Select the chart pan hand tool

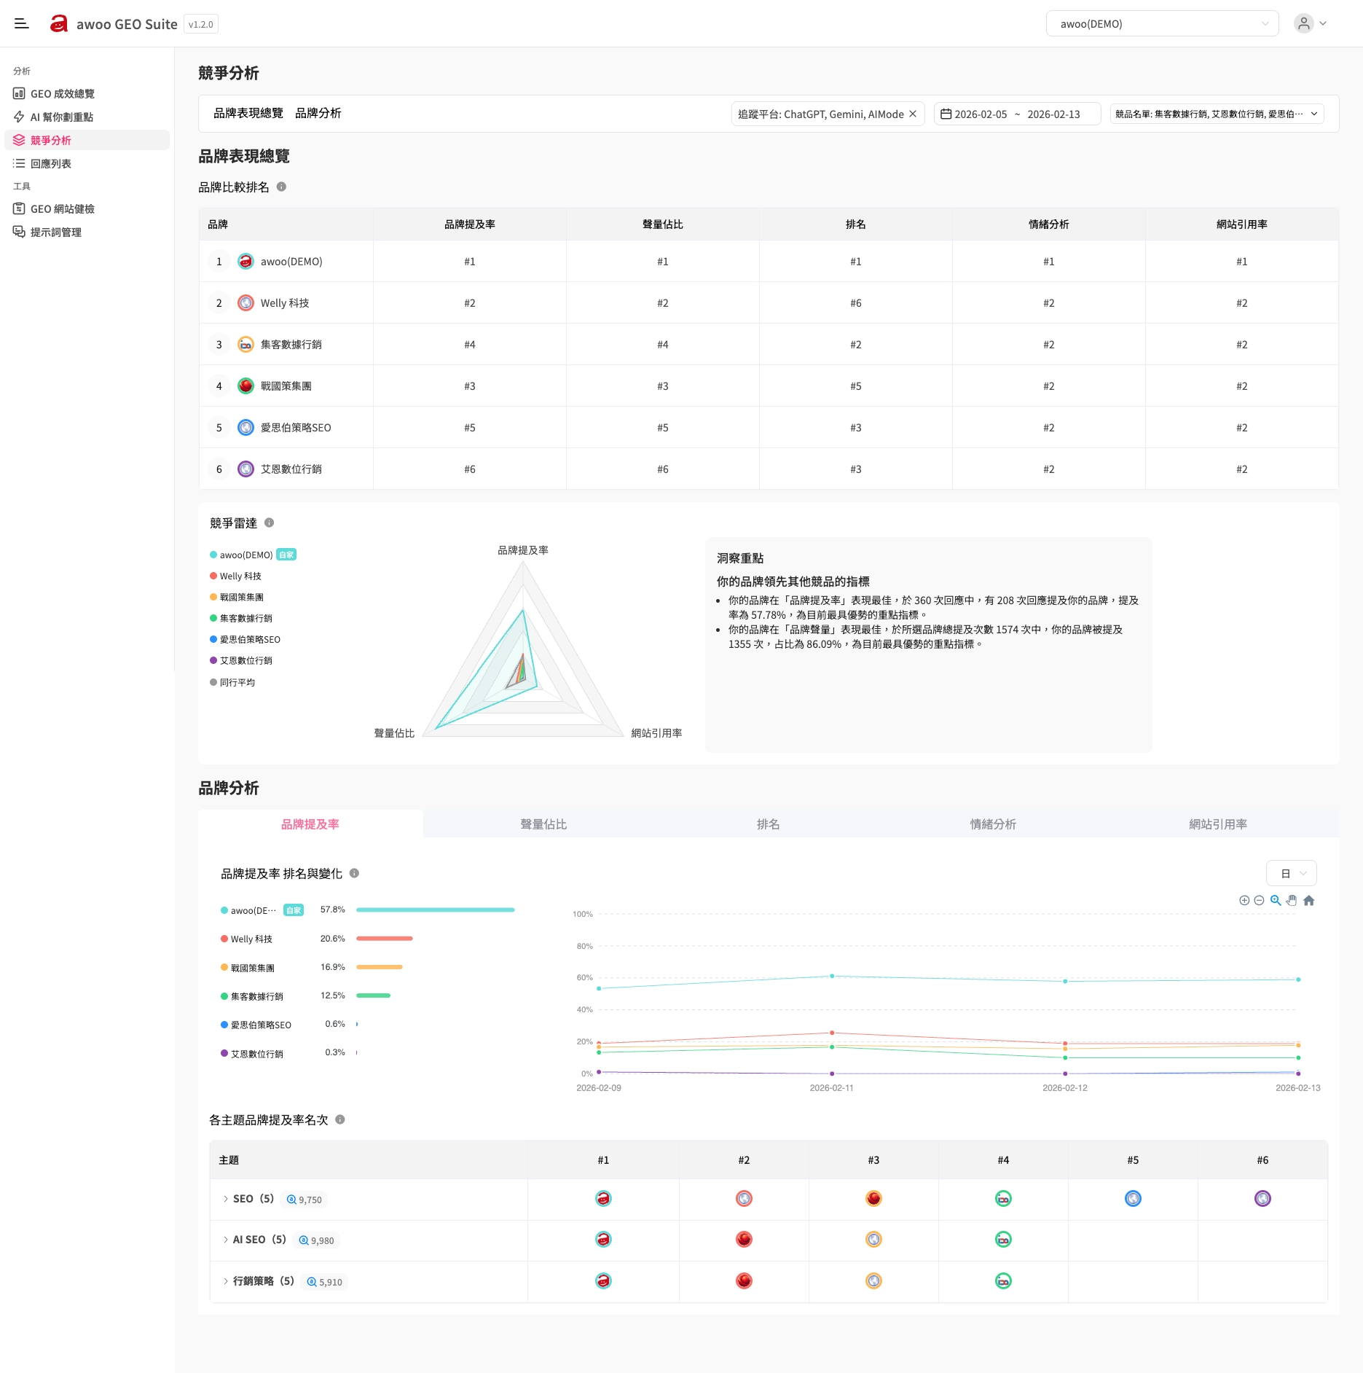[x=1292, y=901]
